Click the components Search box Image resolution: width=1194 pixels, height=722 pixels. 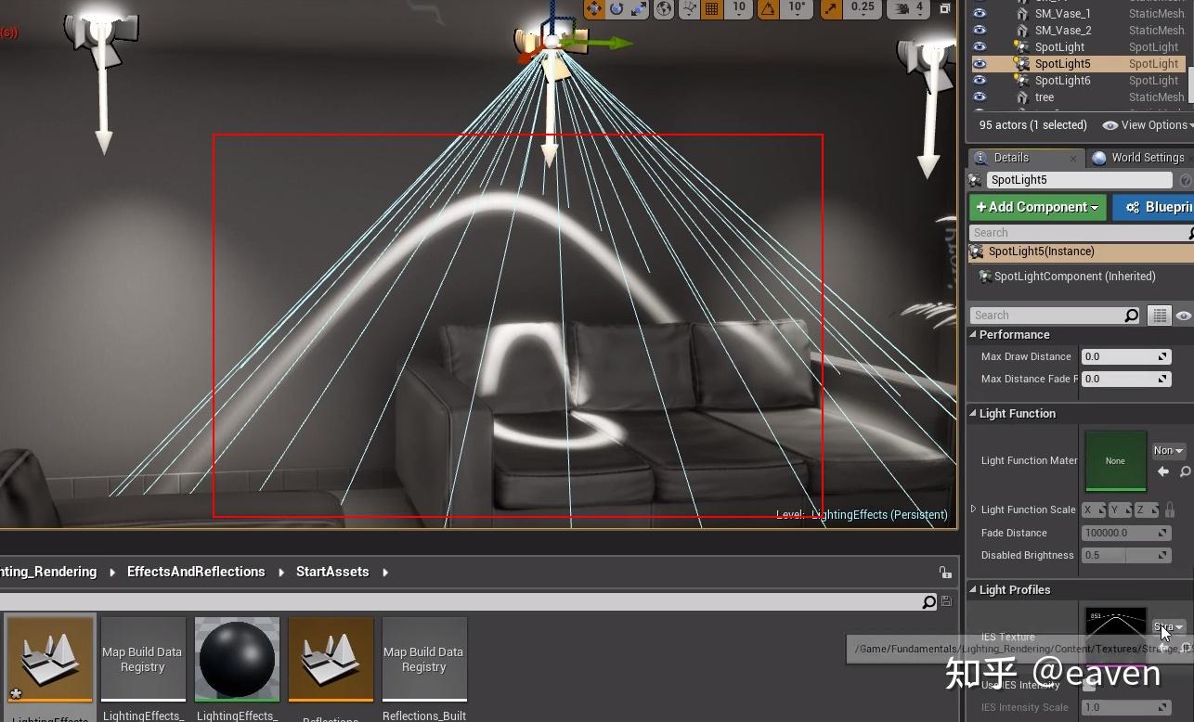[x=1082, y=233]
